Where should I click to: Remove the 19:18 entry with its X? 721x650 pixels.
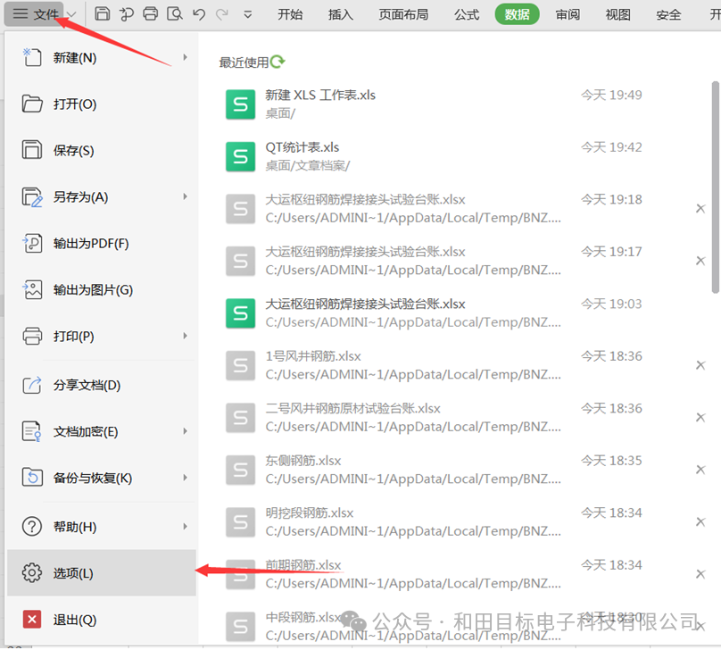[700, 209]
